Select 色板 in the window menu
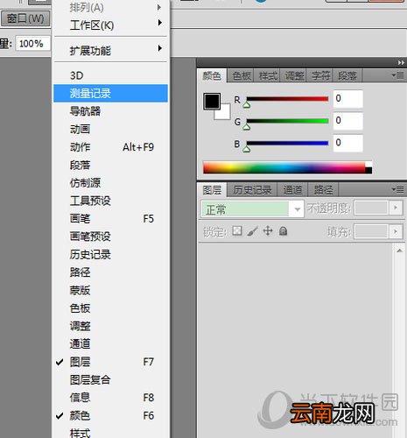The image size is (407, 438). click(x=110, y=308)
